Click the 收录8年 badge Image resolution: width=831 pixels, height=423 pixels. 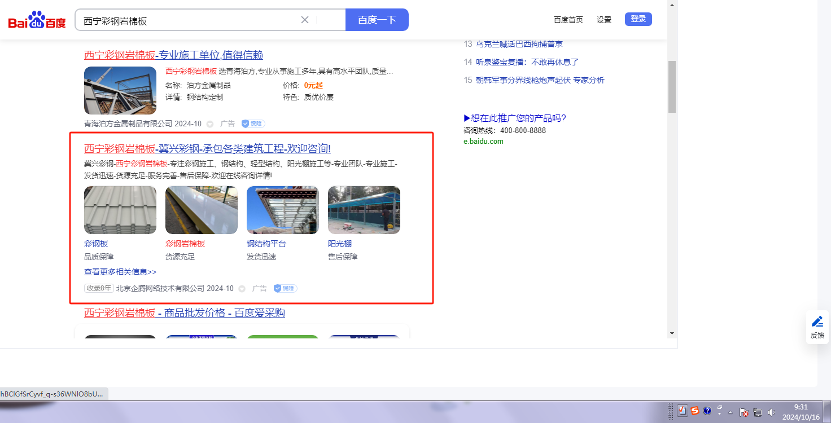[x=99, y=288]
